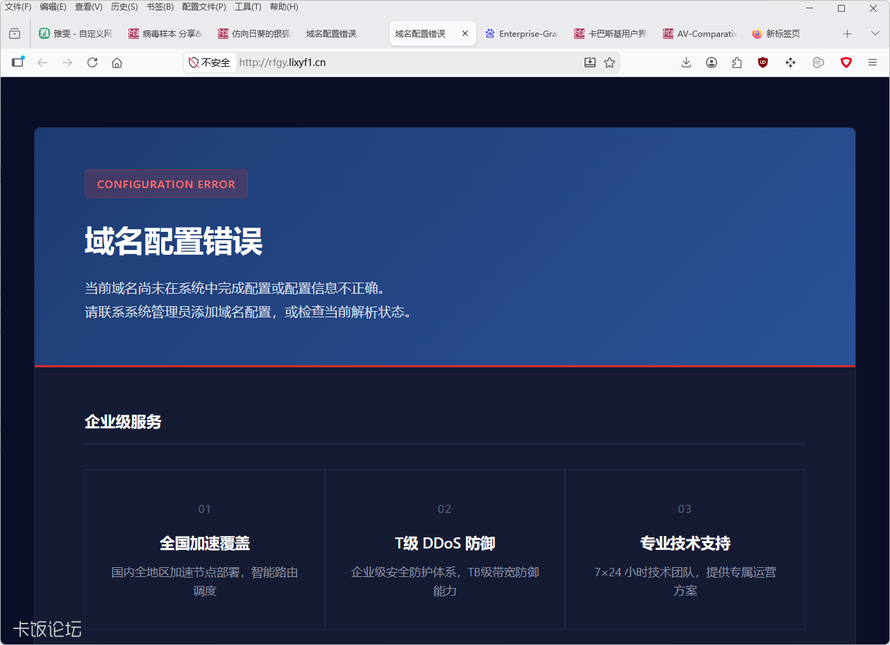Switch to the 仿向日葵的银狐 tab
Viewport: 890px width, 645px height.
point(254,33)
